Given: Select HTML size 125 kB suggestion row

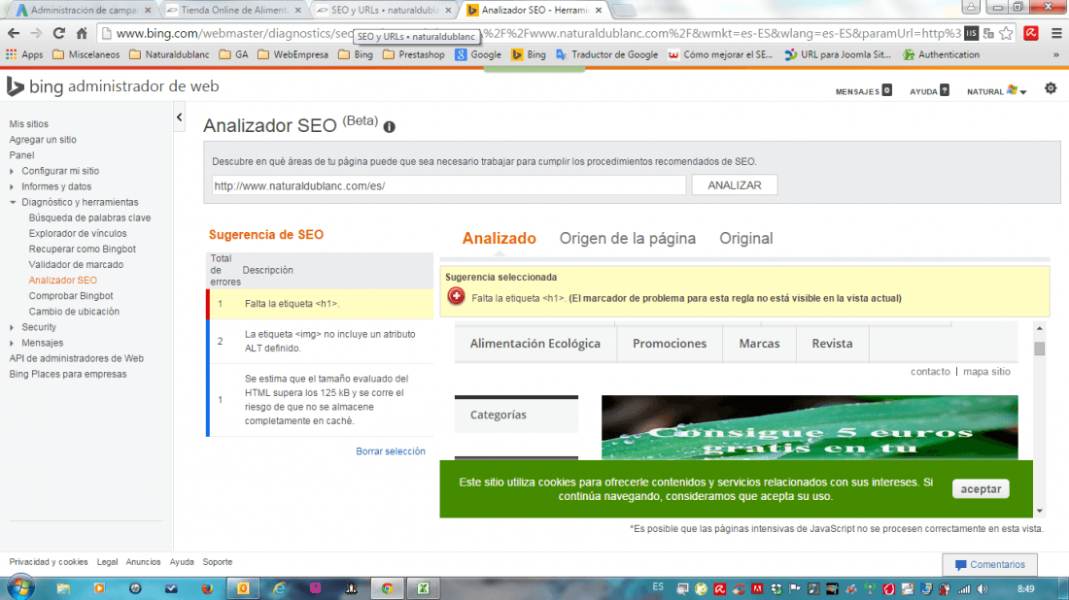Looking at the screenshot, I should (321, 400).
